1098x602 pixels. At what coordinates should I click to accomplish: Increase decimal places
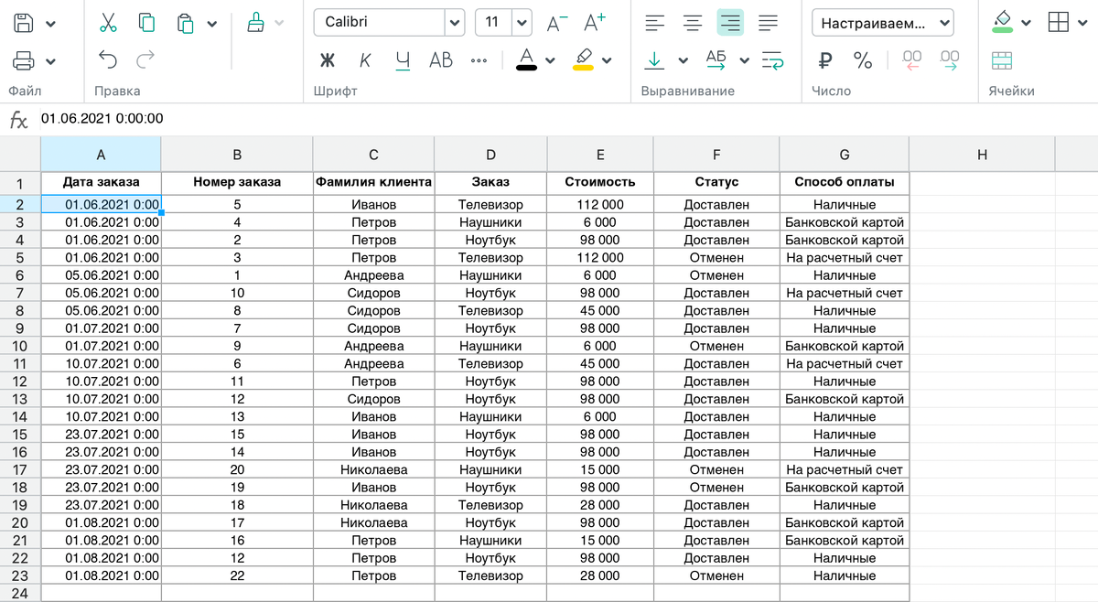(x=950, y=60)
